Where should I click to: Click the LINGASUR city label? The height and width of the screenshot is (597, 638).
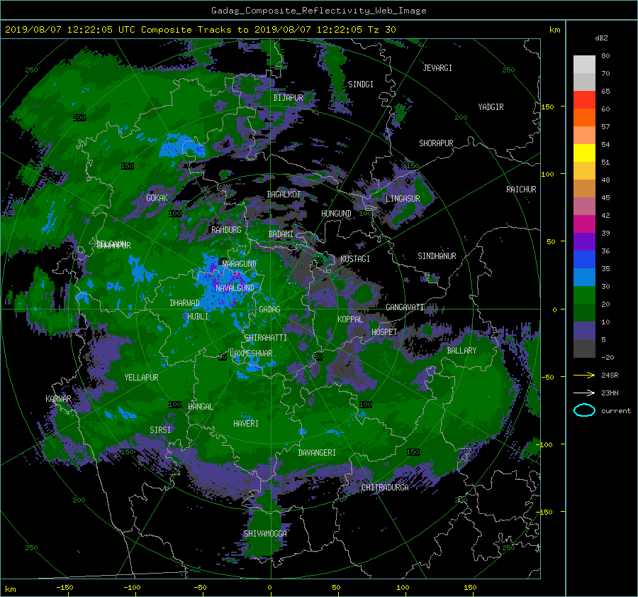[x=403, y=199]
